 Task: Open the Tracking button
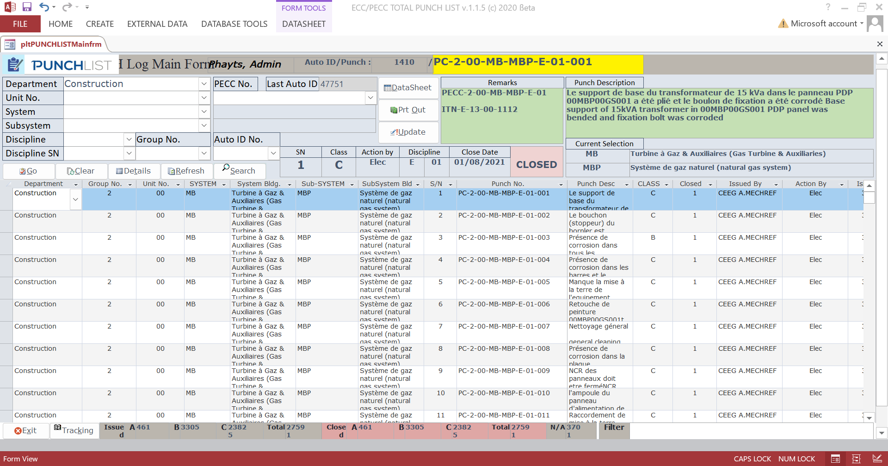point(74,431)
